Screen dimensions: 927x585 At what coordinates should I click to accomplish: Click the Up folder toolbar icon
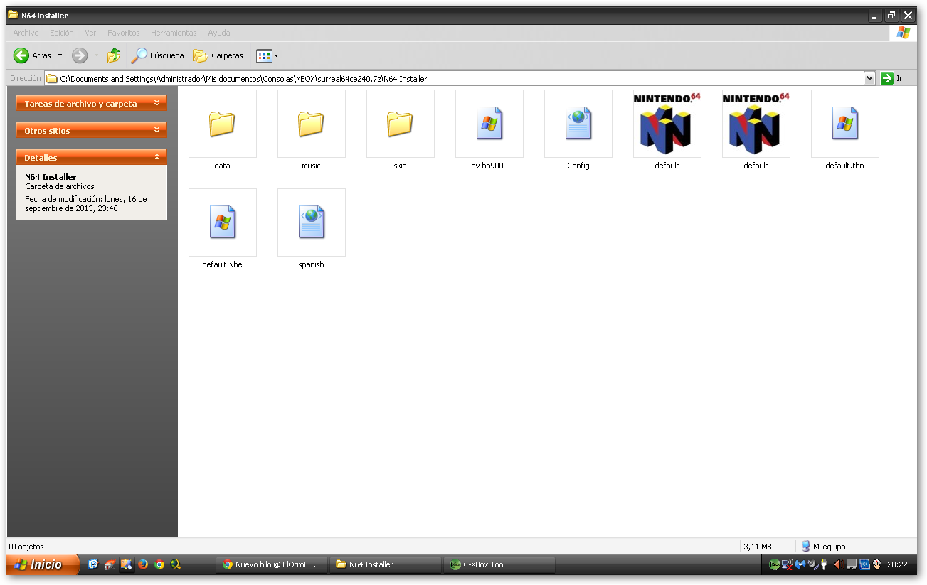(113, 55)
